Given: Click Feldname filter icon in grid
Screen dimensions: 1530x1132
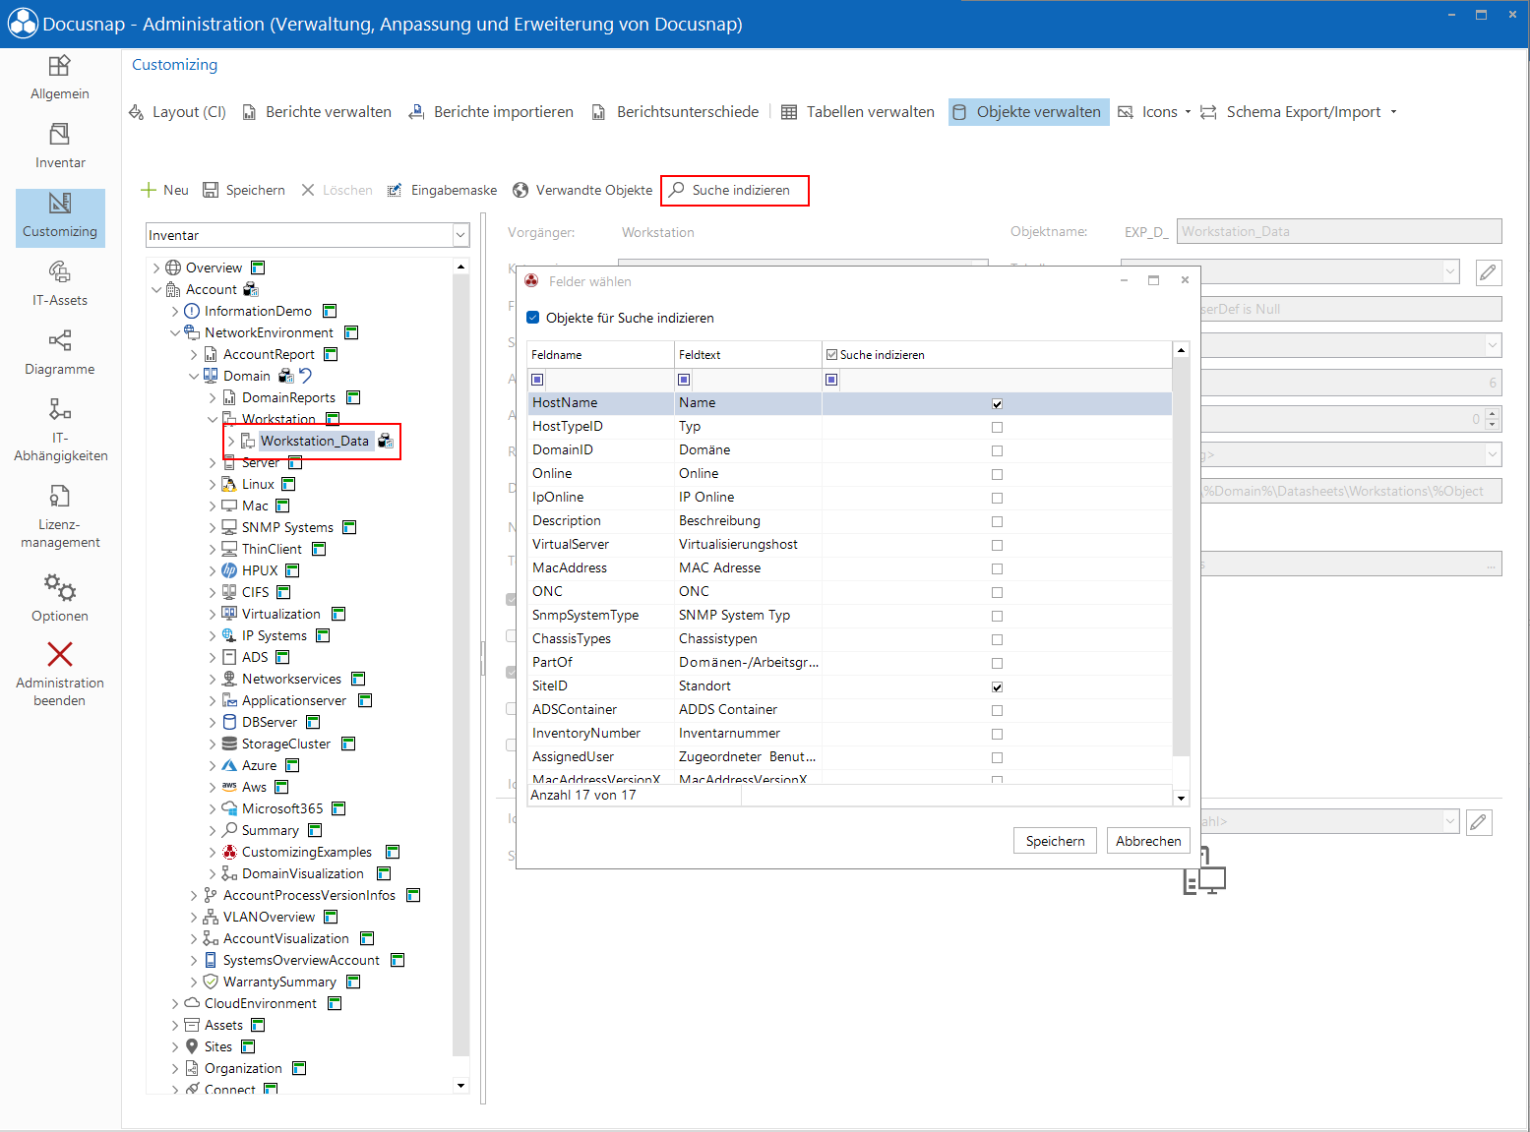Looking at the screenshot, I should click(x=537, y=380).
